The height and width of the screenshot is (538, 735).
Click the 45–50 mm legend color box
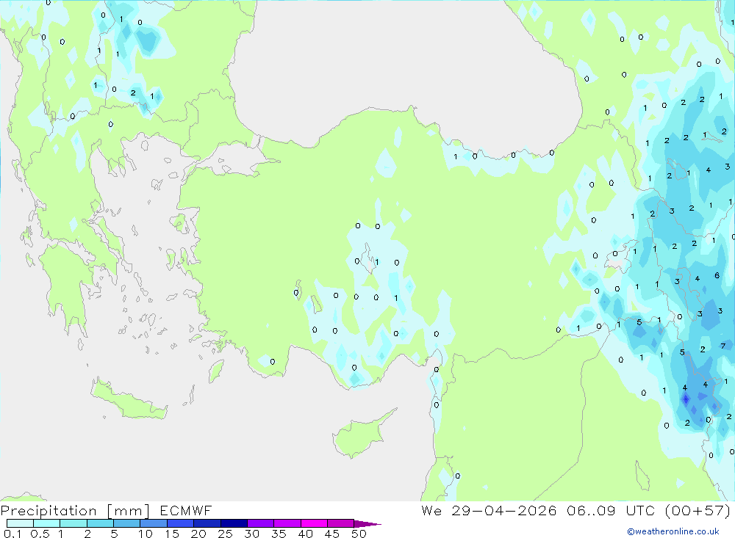click(340, 523)
